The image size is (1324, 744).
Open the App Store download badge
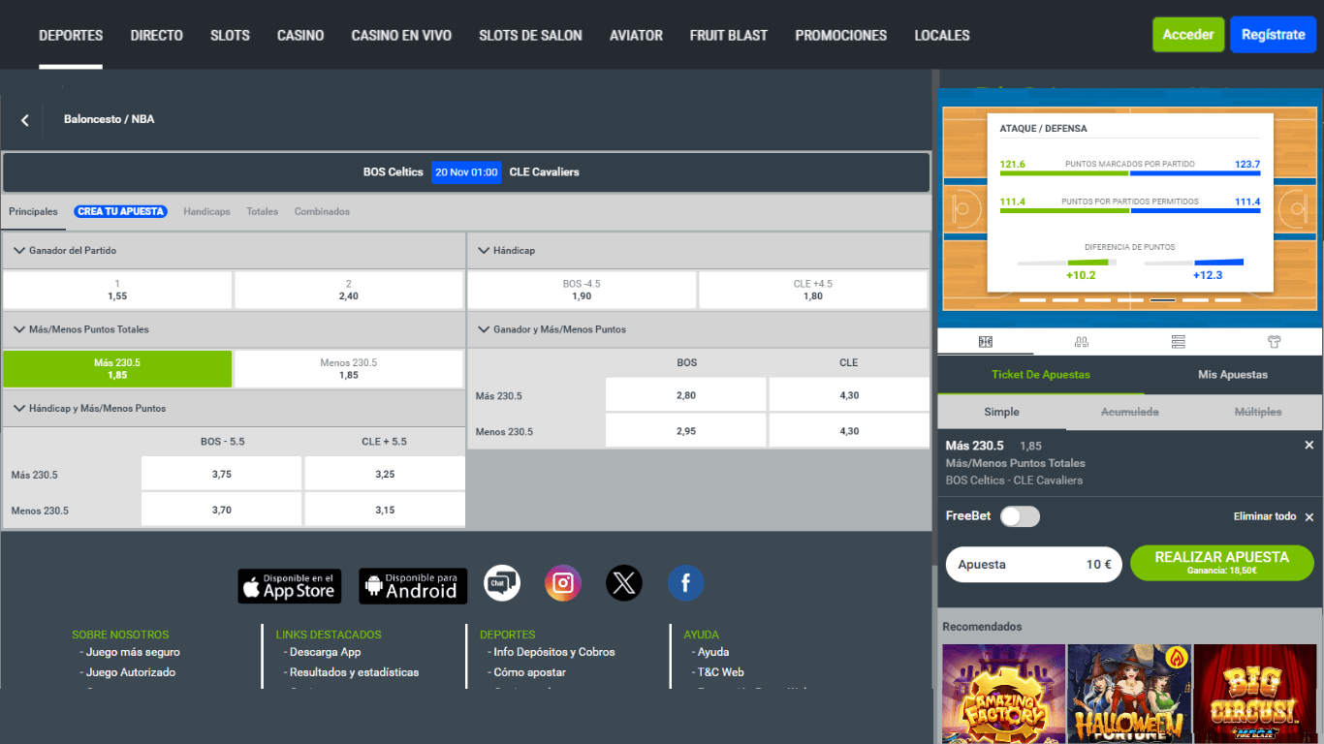point(290,585)
